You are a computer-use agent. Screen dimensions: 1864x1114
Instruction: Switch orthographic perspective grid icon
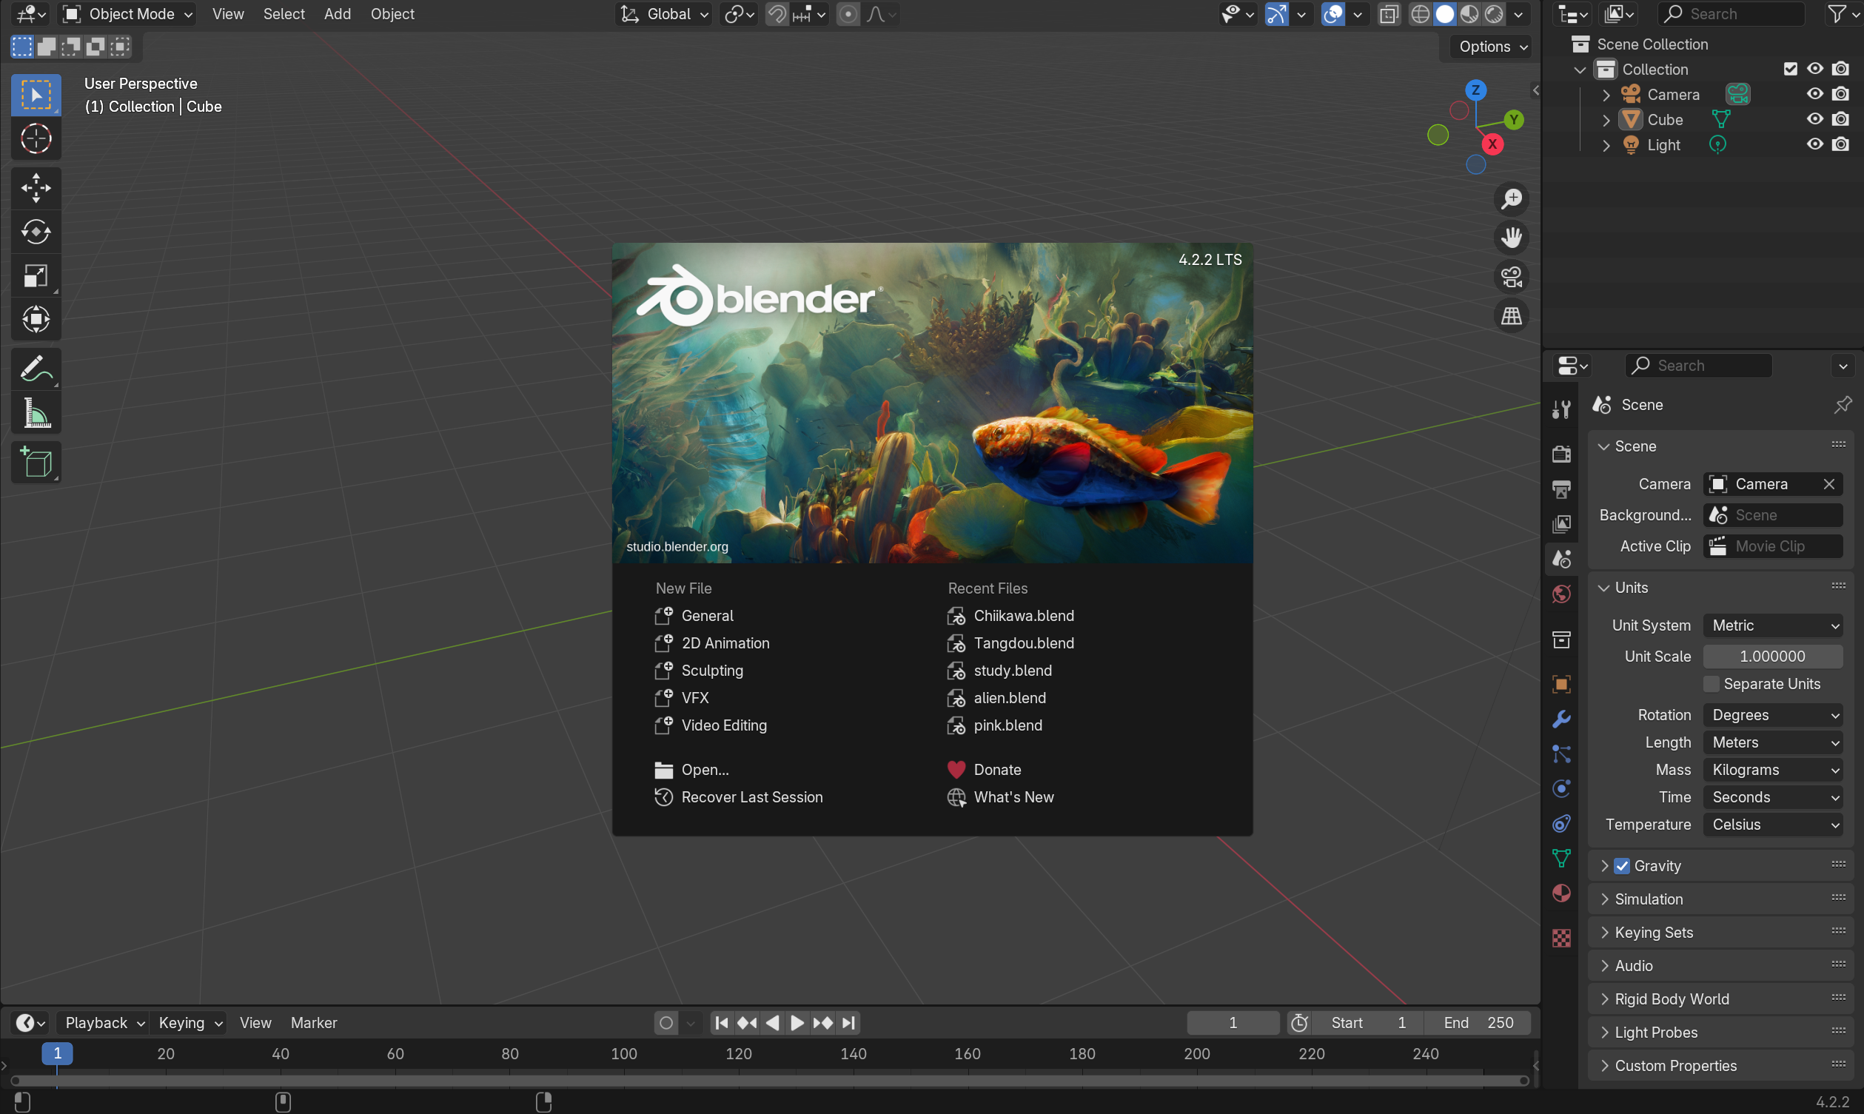pyautogui.click(x=1511, y=316)
